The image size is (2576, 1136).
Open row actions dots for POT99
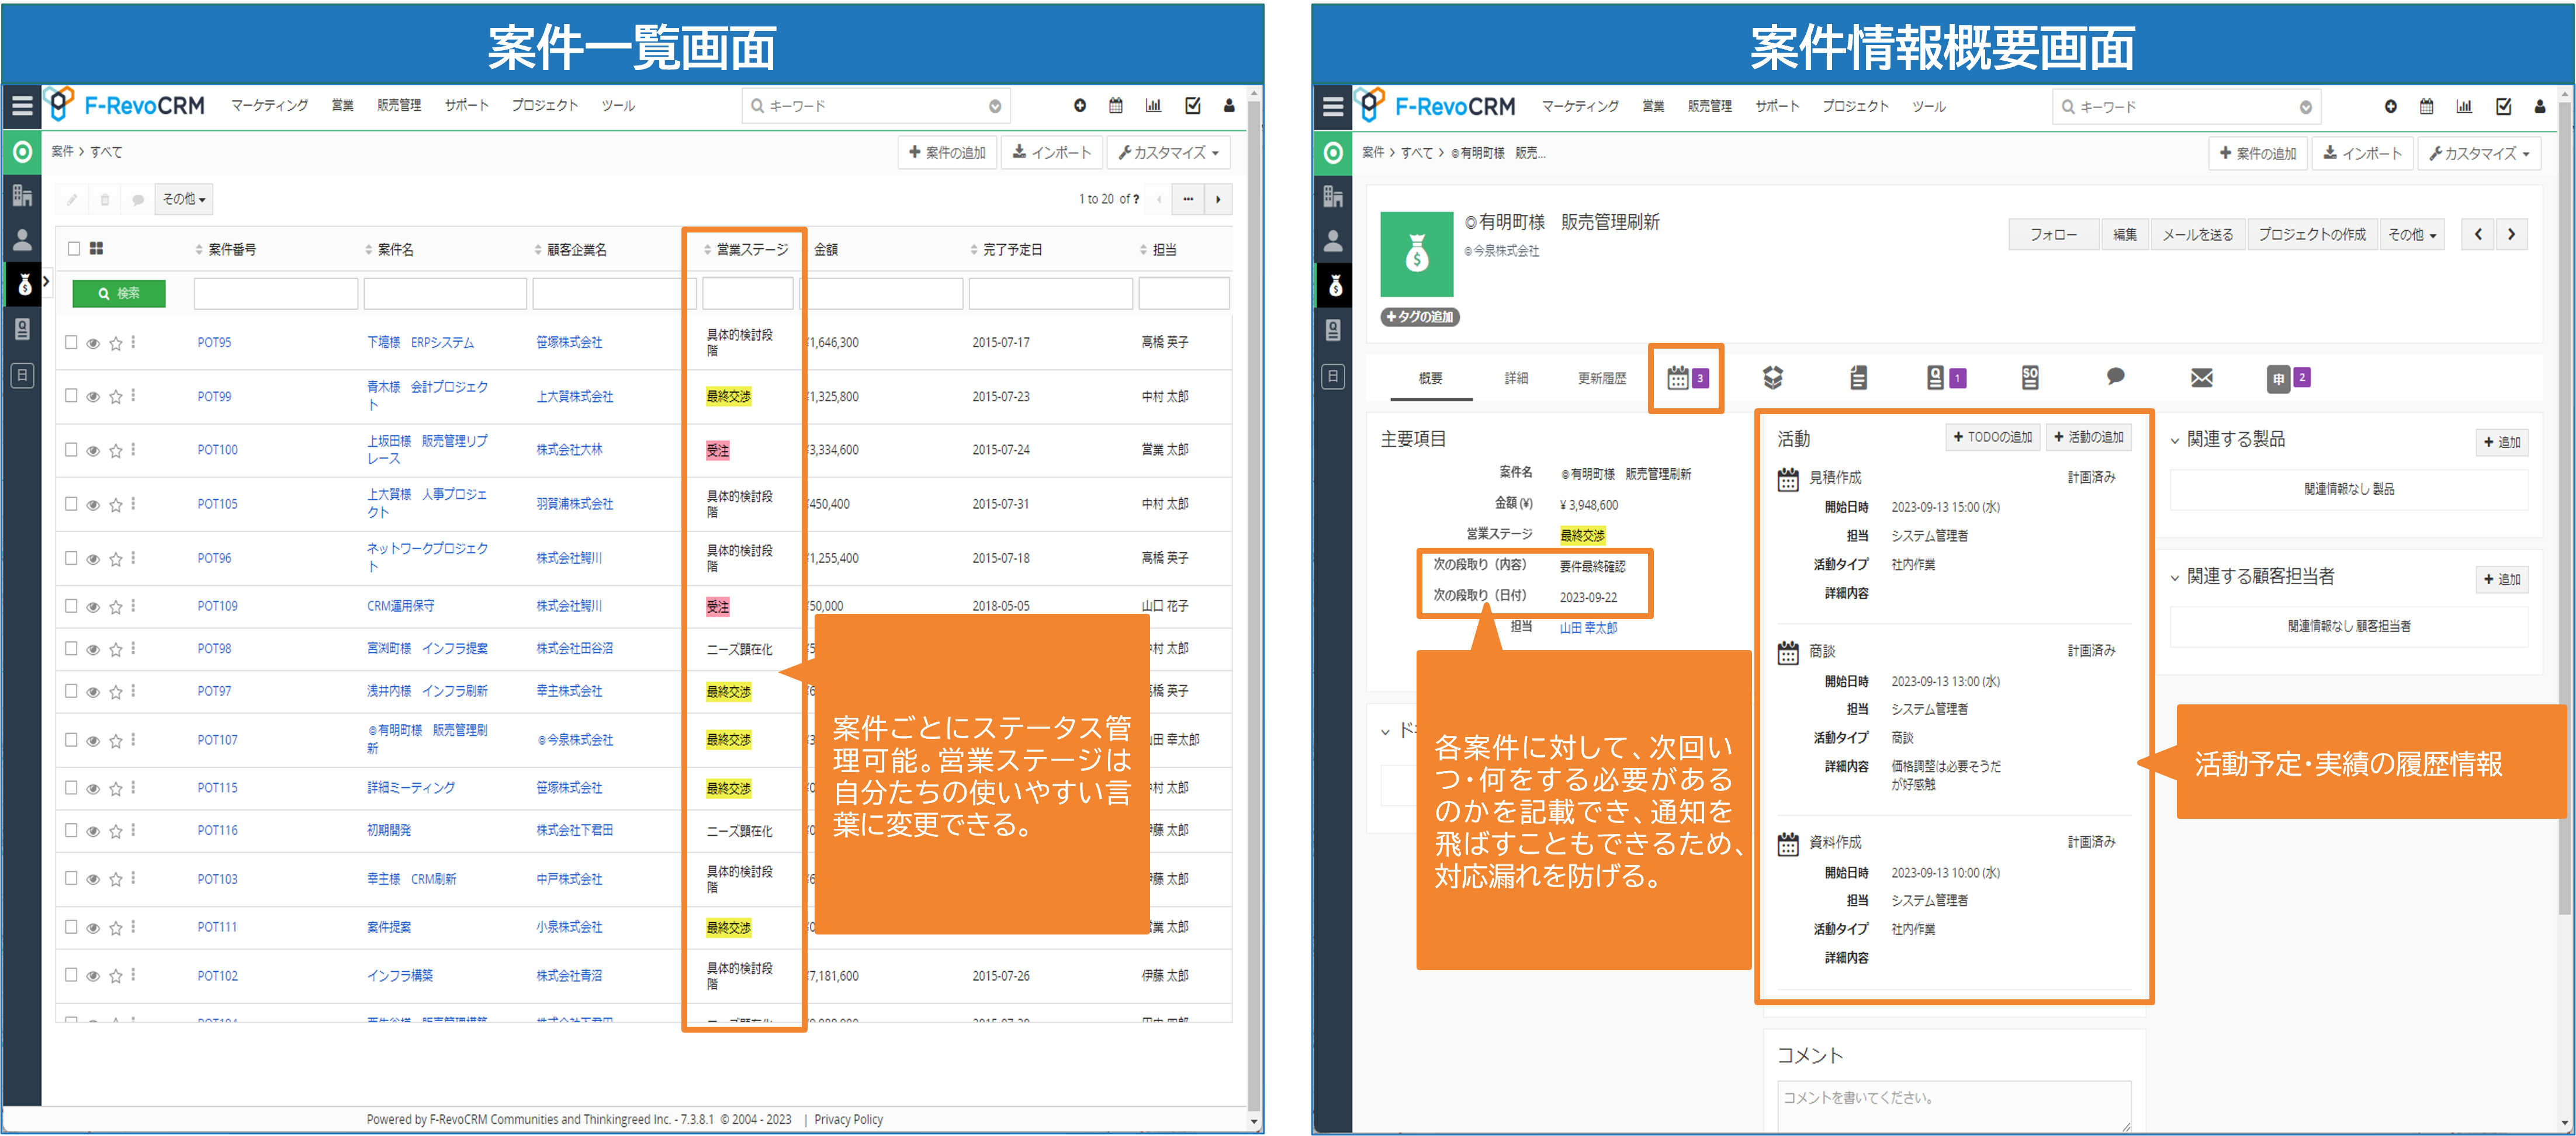133,395
